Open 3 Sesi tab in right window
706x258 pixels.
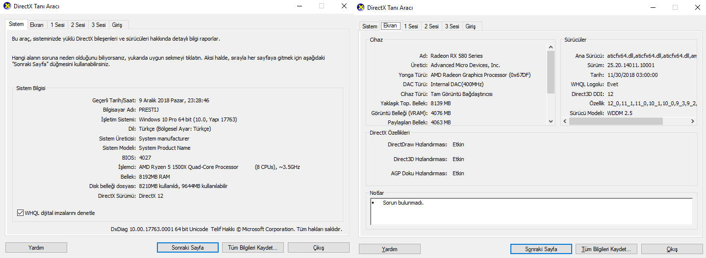pyautogui.click(x=452, y=26)
